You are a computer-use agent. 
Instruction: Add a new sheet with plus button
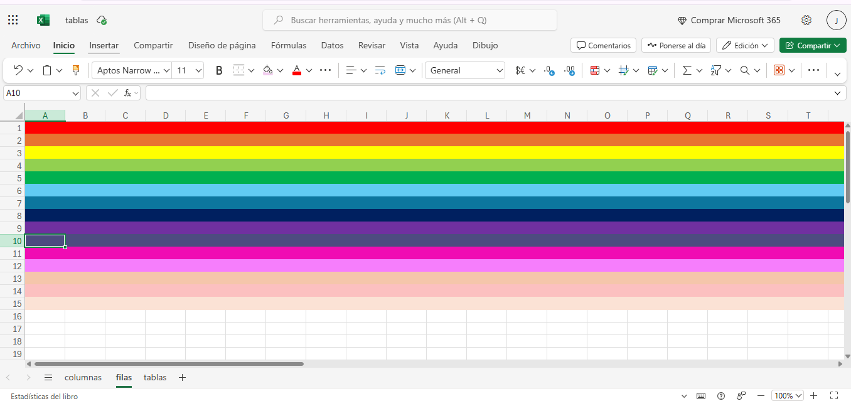click(x=182, y=377)
